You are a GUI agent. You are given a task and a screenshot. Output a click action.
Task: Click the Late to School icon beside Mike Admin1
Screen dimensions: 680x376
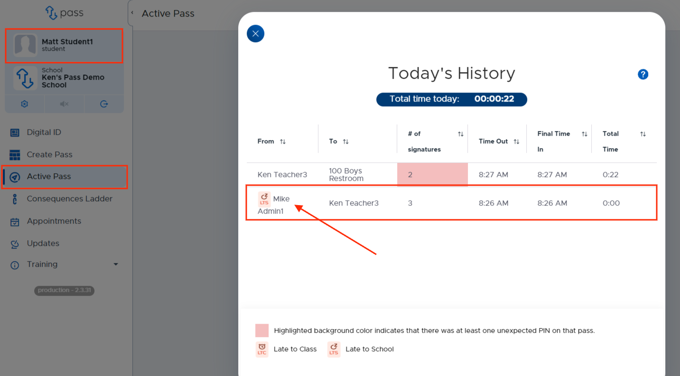click(264, 199)
